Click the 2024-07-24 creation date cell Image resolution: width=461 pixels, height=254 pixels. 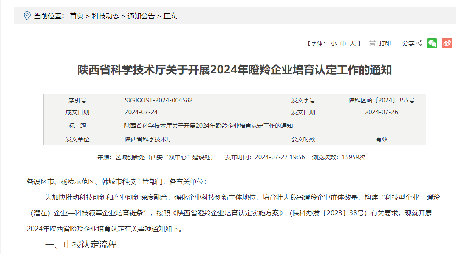pyautogui.click(x=141, y=112)
